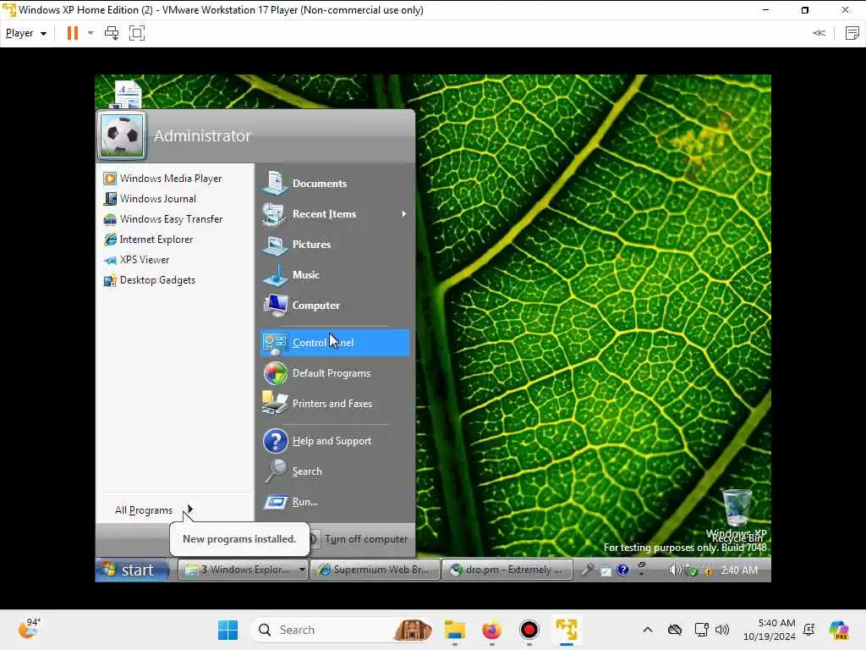Open the Pictures folder
This screenshot has height=650, width=866.
335,245
